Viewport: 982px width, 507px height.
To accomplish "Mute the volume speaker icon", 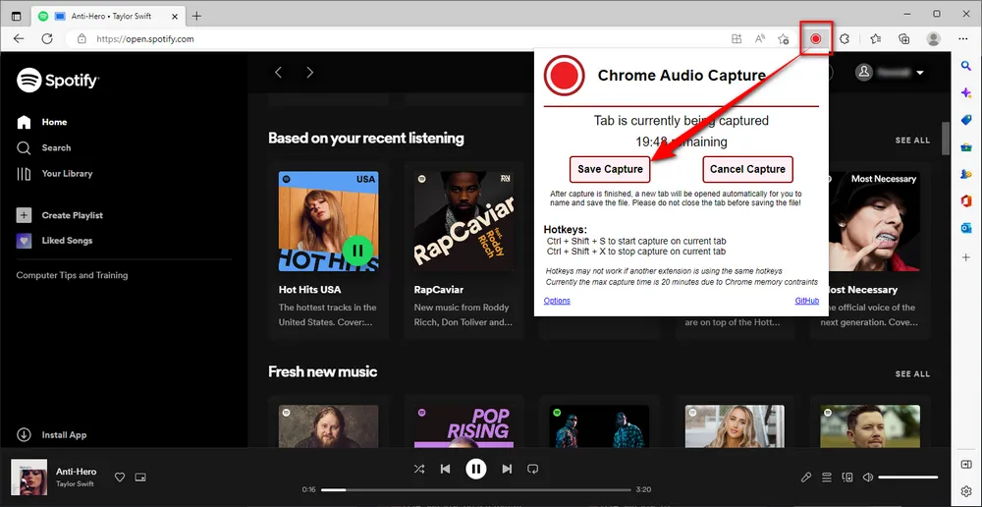I will tap(868, 478).
